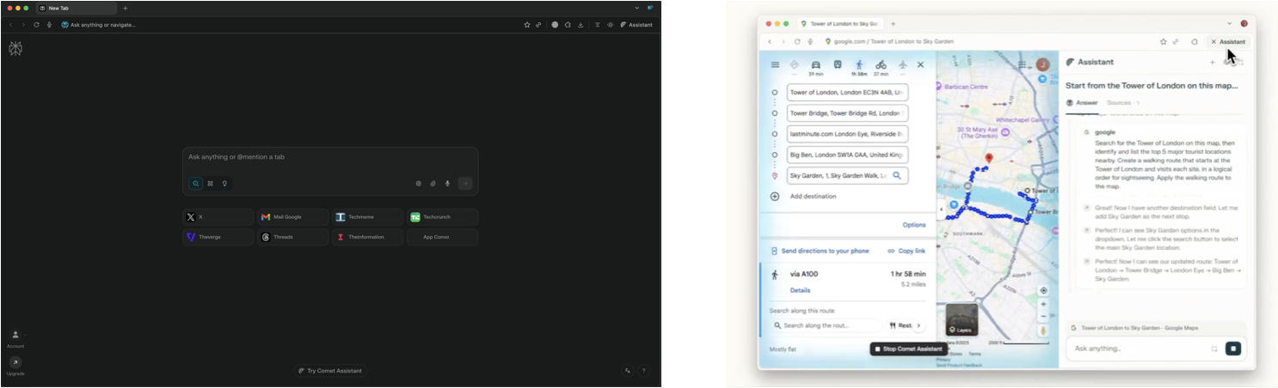
Task: Open the Techcrunch shortcut tile
Action: point(442,217)
